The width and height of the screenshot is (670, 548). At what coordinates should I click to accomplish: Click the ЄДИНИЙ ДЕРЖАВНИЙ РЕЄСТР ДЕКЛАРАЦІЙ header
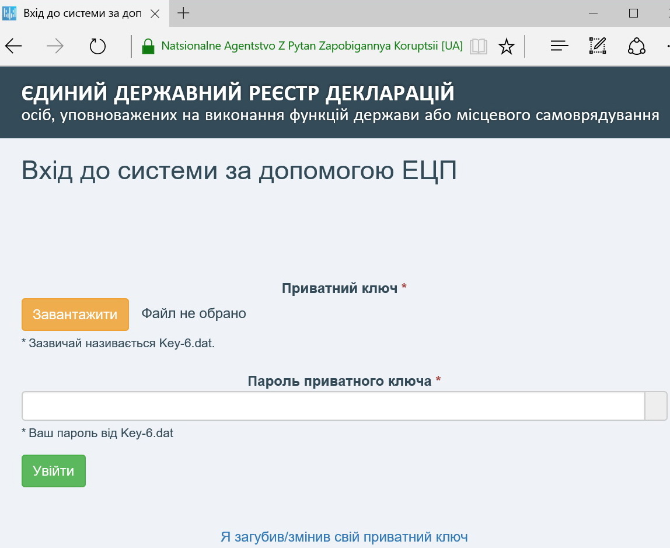click(x=238, y=93)
